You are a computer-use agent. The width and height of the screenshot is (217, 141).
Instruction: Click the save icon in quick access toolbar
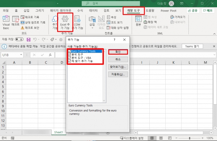[x=29, y=40]
